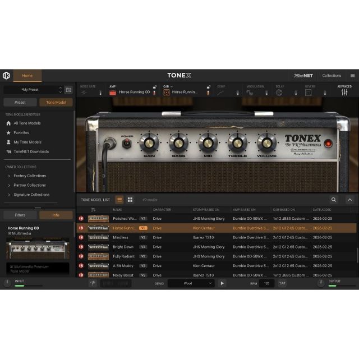This screenshot has height=359, width=359.
Task: Select the Preset tab
Action: click(20, 102)
